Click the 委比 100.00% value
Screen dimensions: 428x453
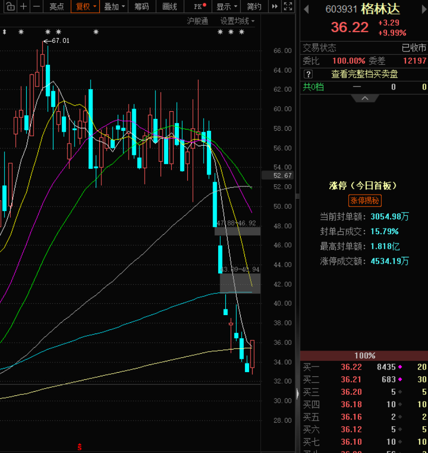(x=349, y=61)
